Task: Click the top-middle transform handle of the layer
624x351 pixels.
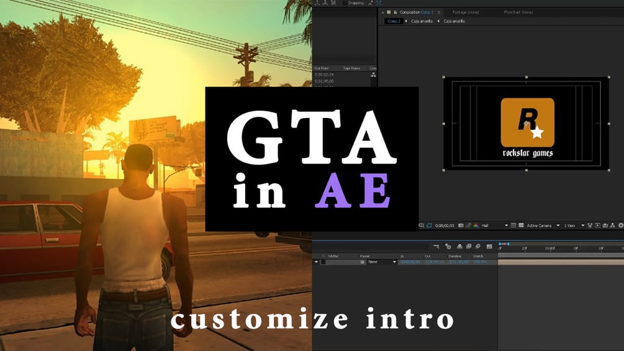Action: click(527, 77)
